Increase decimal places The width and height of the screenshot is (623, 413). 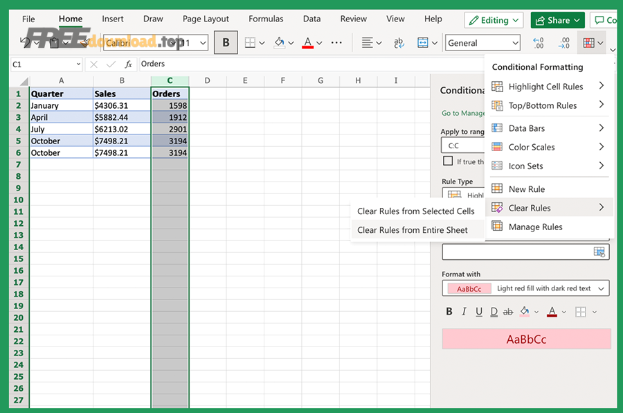pyautogui.click(x=563, y=42)
